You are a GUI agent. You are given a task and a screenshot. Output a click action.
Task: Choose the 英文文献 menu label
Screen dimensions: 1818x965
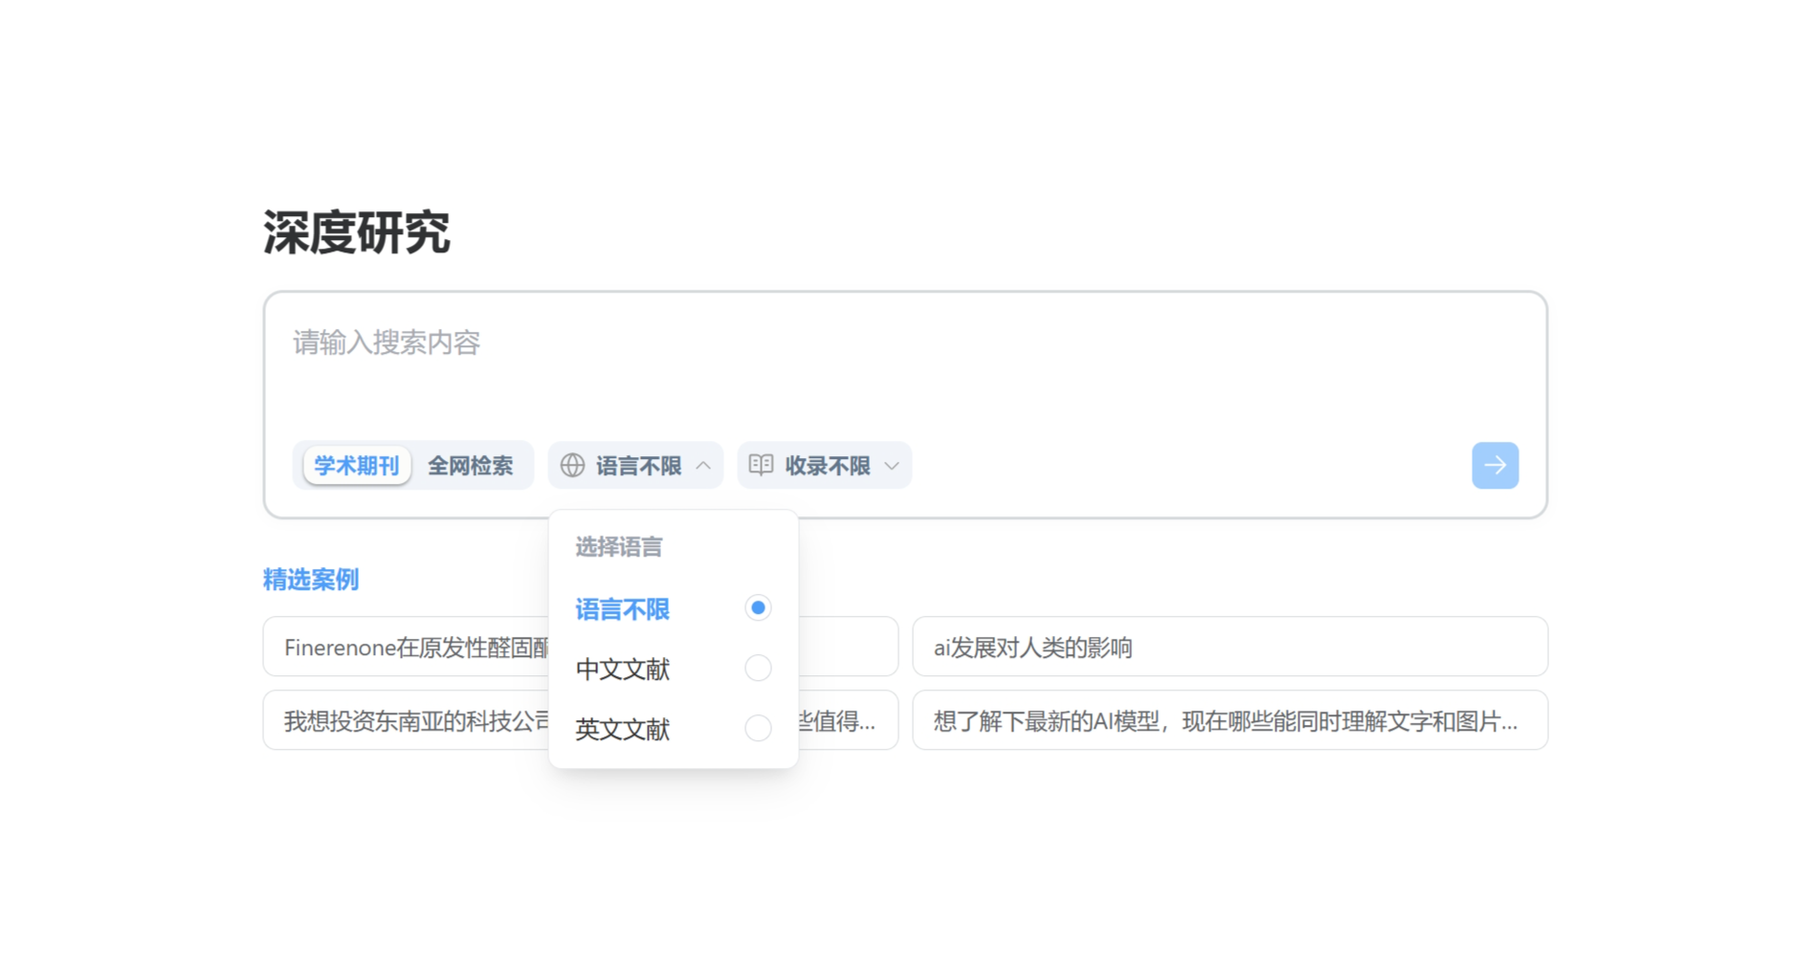tap(622, 730)
